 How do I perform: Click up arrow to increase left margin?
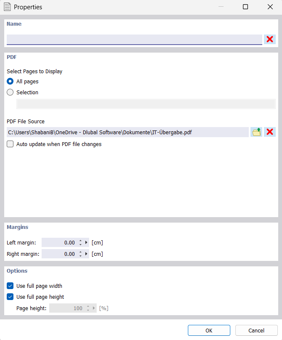pyautogui.click(x=80, y=240)
